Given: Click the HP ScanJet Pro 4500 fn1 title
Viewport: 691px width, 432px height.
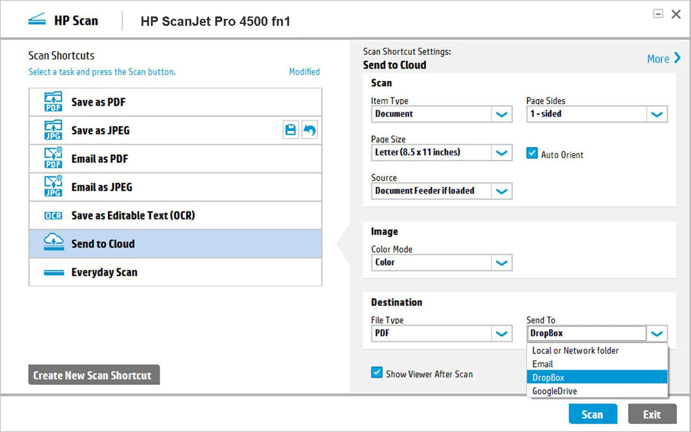Looking at the screenshot, I should click(x=215, y=21).
